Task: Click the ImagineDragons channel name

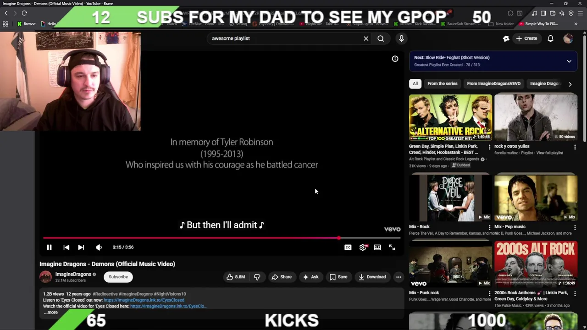Action: (x=73, y=274)
